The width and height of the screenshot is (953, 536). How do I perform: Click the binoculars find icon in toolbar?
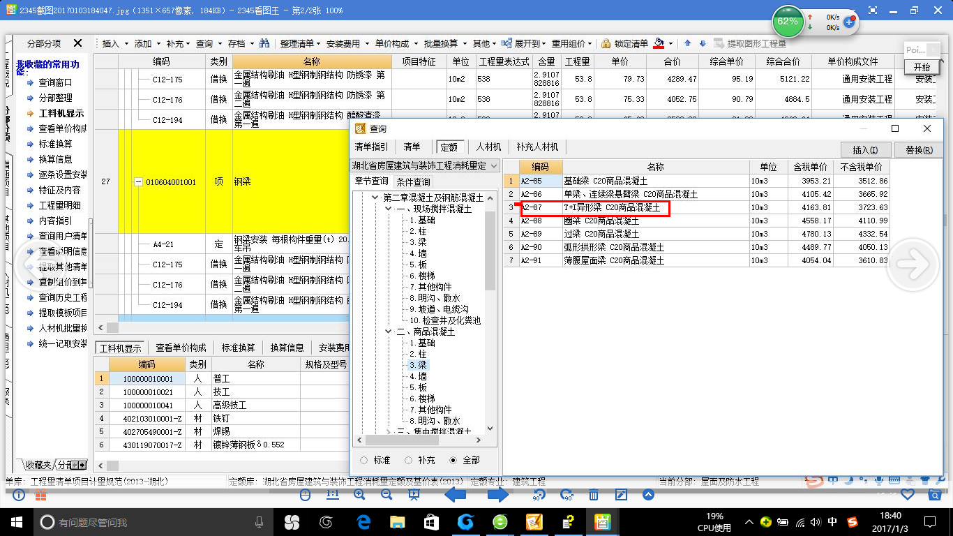pos(264,43)
